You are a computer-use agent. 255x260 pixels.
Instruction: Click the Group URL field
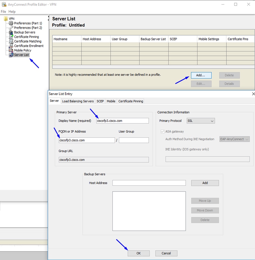104,160
